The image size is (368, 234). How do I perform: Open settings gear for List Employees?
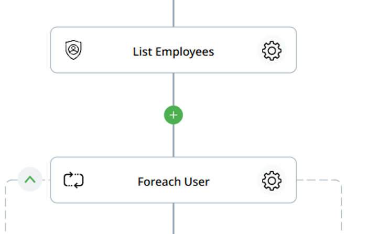(272, 51)
